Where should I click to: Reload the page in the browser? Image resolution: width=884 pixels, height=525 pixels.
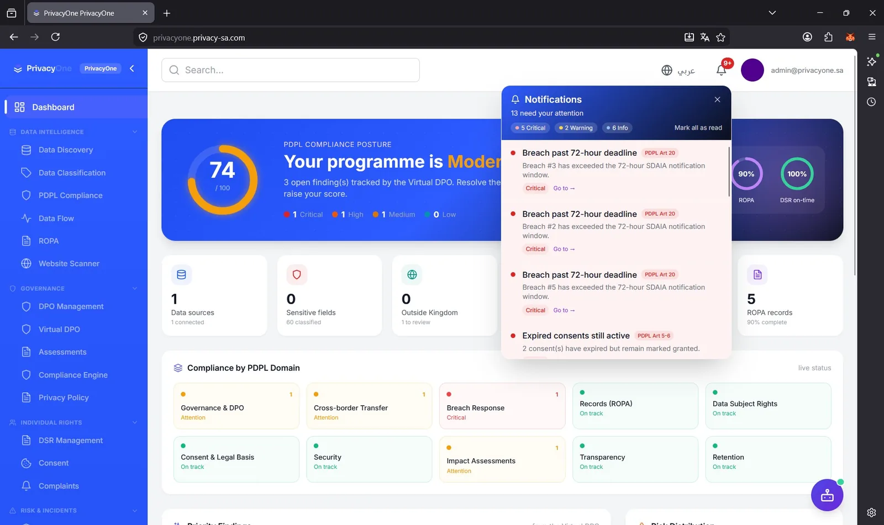tap(55, 37)
